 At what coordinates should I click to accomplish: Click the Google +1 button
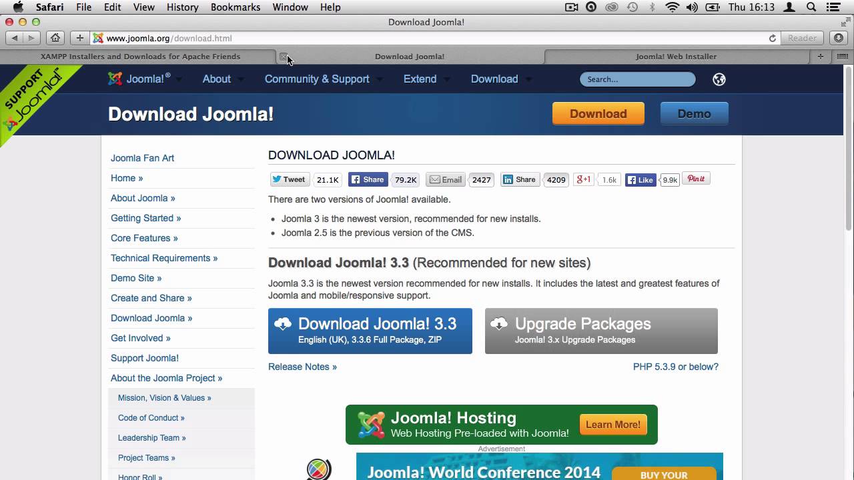(x=584, y=179)
